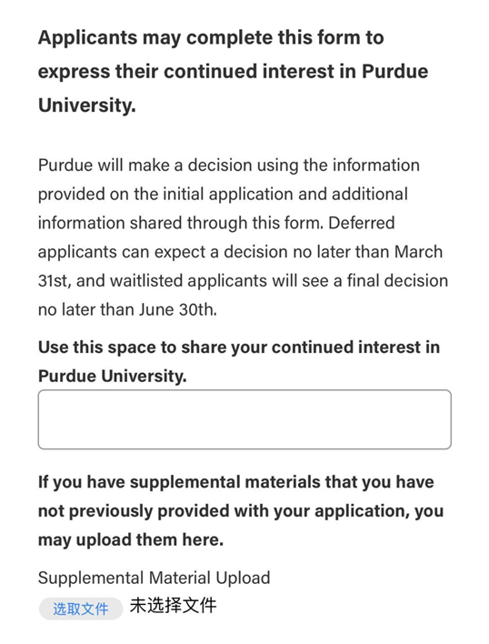
Task: Click the word 'March' in the paragraph
Action: click(418, 252)
